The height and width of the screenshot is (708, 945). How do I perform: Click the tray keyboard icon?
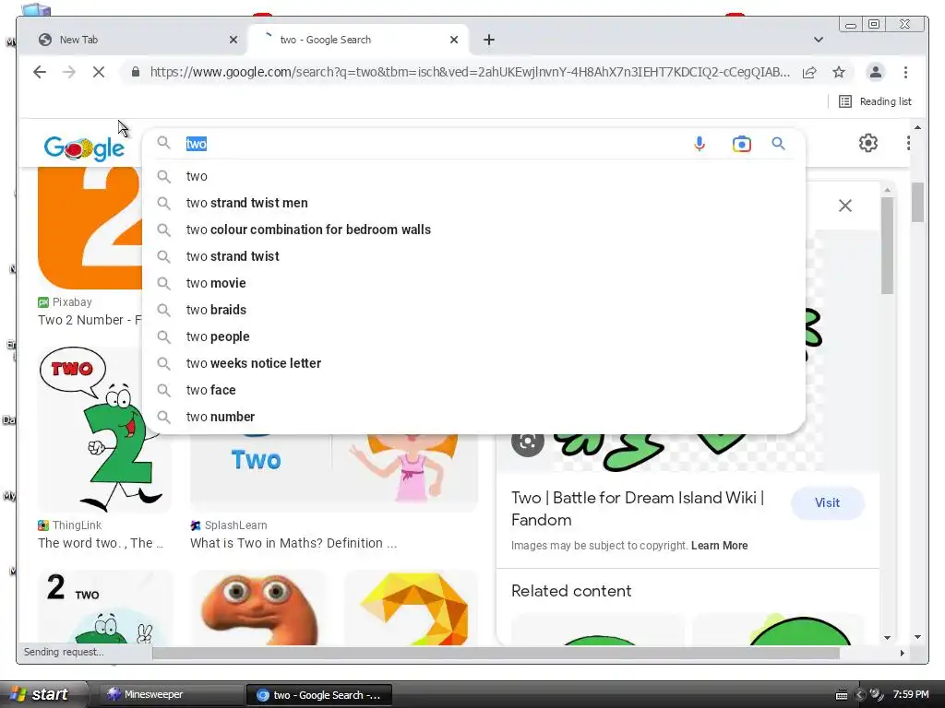click(842, 695)
